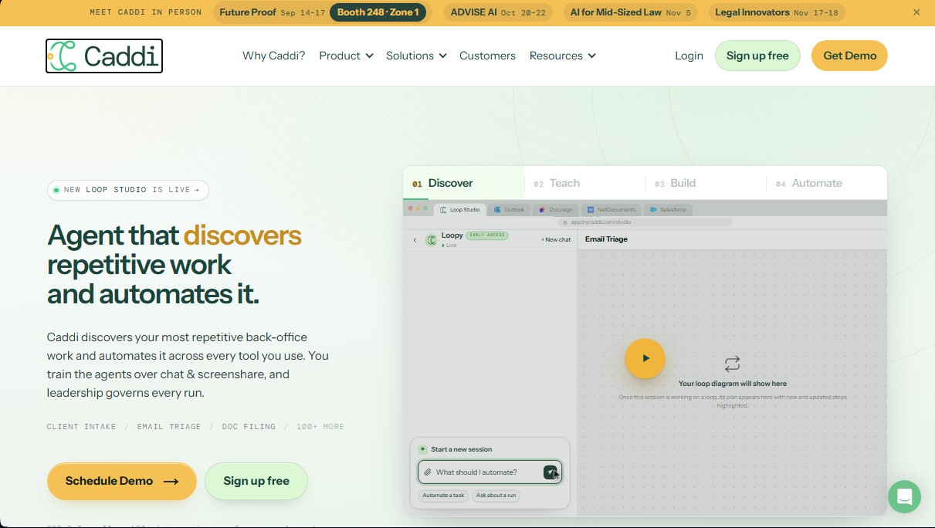Switch to the 02 Teach step tab
The height and width of the screenshot is (528, 935).
click(584, 184)
